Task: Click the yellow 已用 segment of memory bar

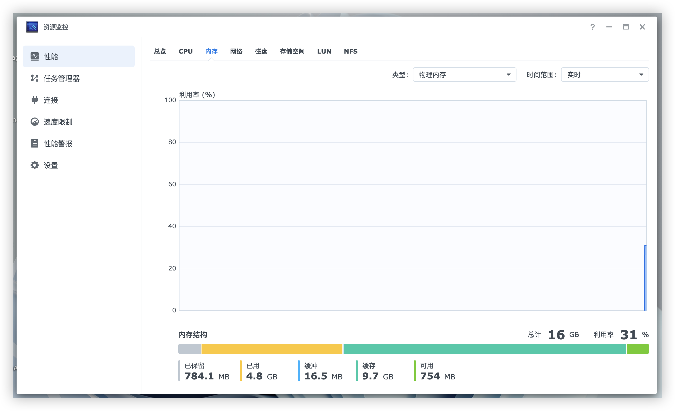Action: (272, 349)
